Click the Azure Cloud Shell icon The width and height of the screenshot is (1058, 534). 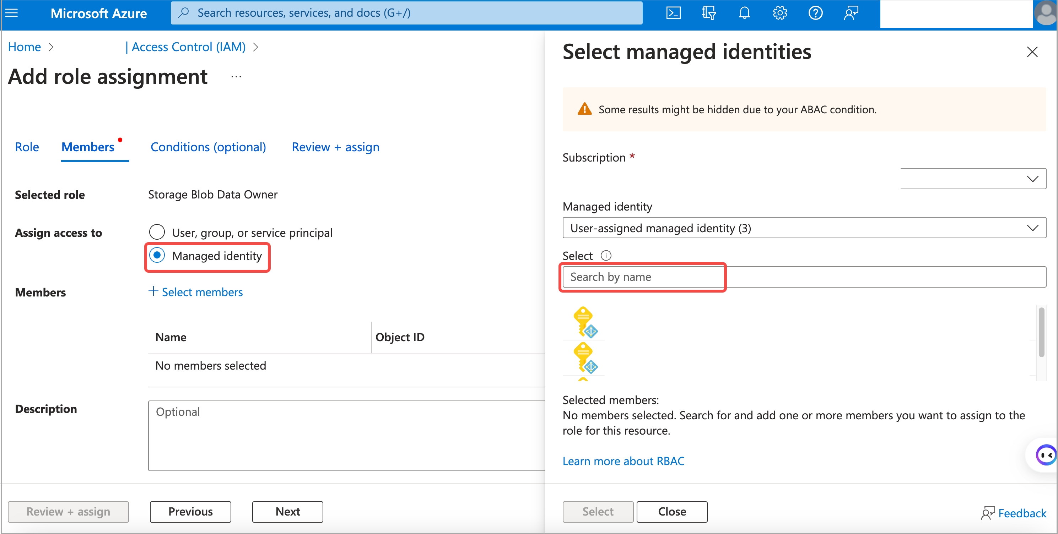(x=673, y=13)
